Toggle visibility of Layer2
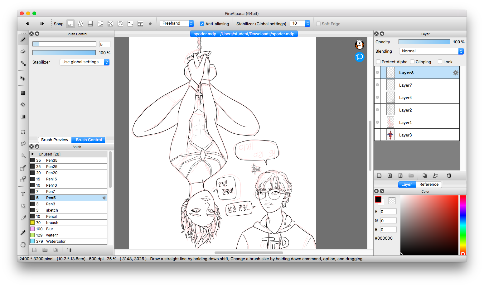The image size is (484, 287). click(377, 110)
